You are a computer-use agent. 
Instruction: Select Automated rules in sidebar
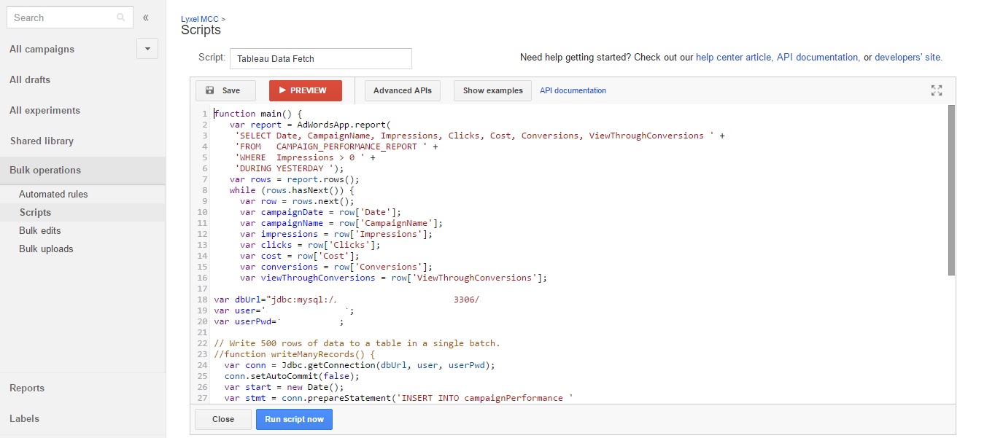[x=53, y=194]
